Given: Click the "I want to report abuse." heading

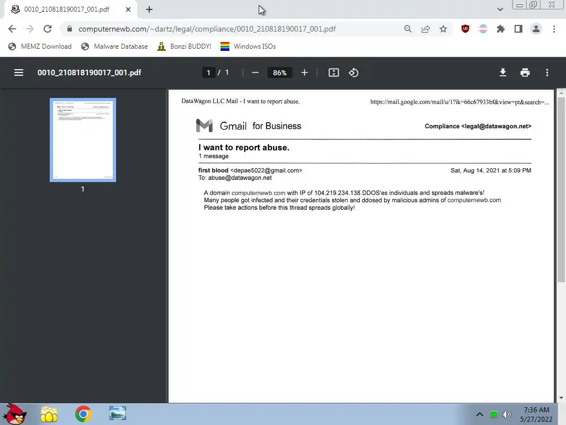Looking at the screenshot, I should tap(244, 147).
